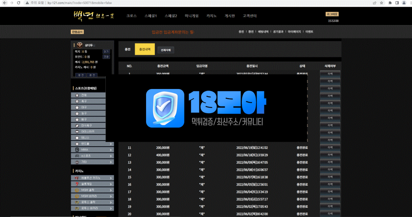Open 환전 link in the sub-navigation
Image resolution: width=412 pixels, height=217 pixels.
tap(251, 31)
